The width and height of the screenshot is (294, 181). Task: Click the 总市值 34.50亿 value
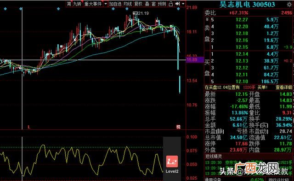[239, 137]
